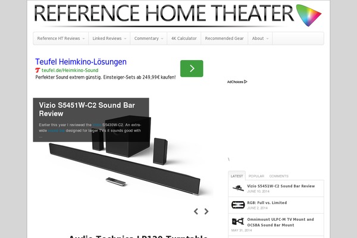357x238 pixels.
Task: Click the teufel.de/Heimkino-Sound ad URL
Action: pos(70,70)
